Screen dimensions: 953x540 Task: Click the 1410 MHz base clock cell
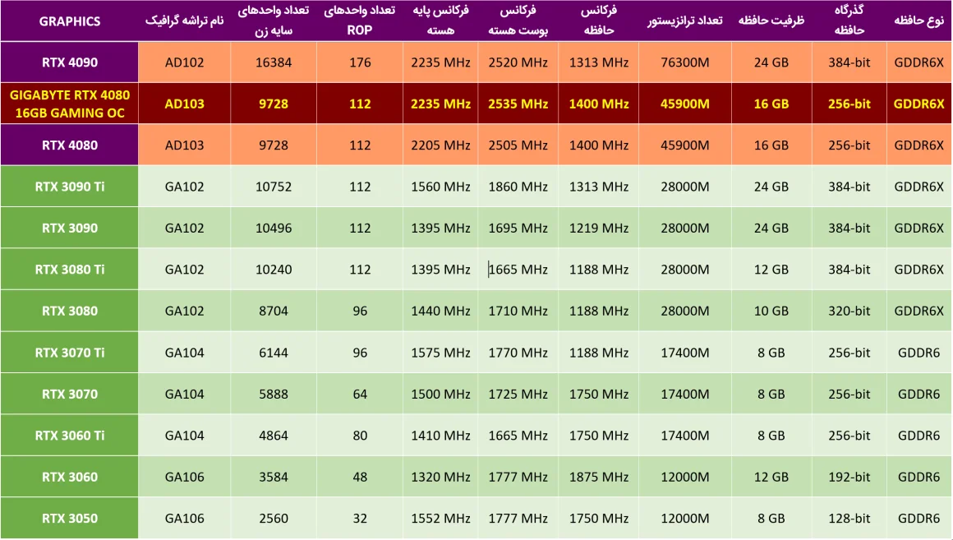point(440,436)
